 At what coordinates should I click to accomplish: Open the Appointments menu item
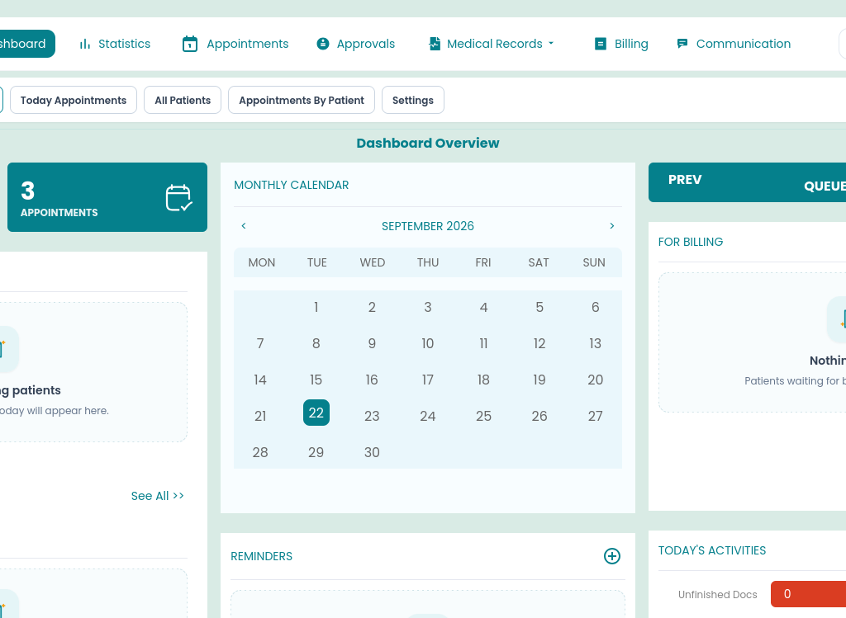[x=235, y=44]
